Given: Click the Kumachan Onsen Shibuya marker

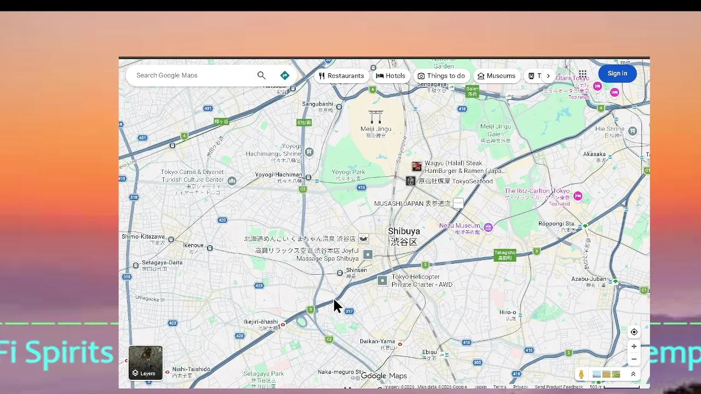Looking at the screenshot, I should point(364,239).
